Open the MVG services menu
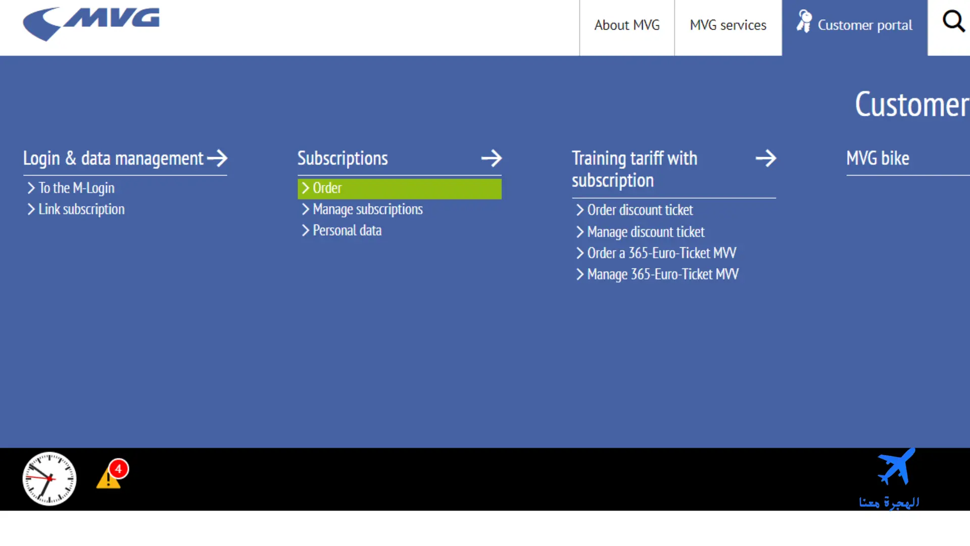Viewport: 970px width, 546px height. (x=728, y=25)
